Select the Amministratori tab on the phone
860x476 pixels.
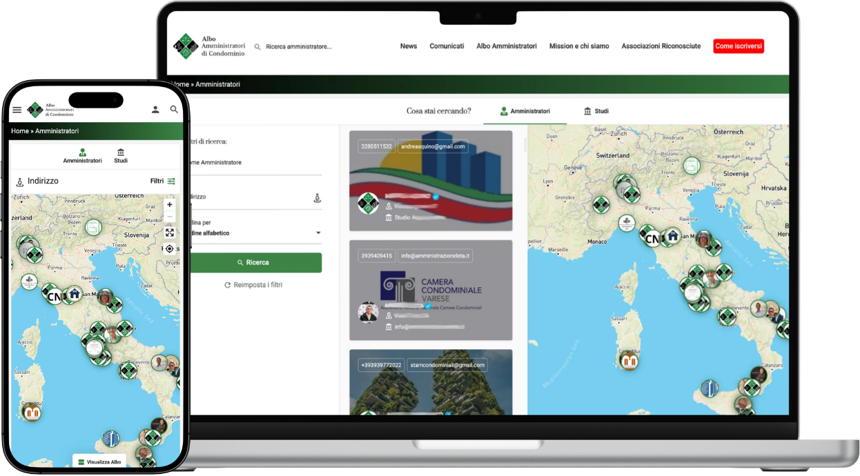(83, 156)
